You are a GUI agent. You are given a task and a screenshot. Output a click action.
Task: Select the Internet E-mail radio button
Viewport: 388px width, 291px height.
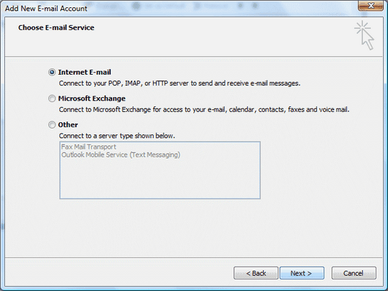tap(52, 73)
